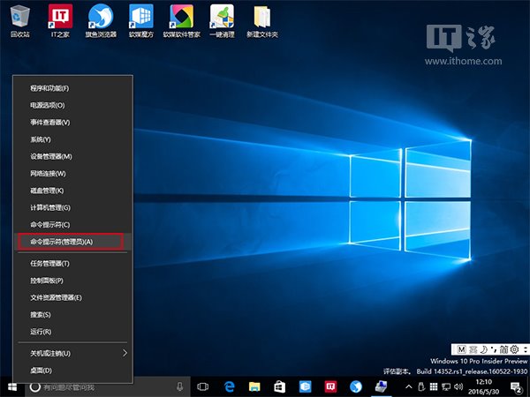Open the Windows Store taskbar icon
Screen dimensions: 530x397
(x=279, y=386)
